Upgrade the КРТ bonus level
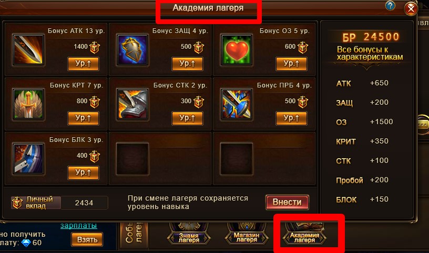The image size is (429, 253). pyautogui.click(x=83, y=118)
